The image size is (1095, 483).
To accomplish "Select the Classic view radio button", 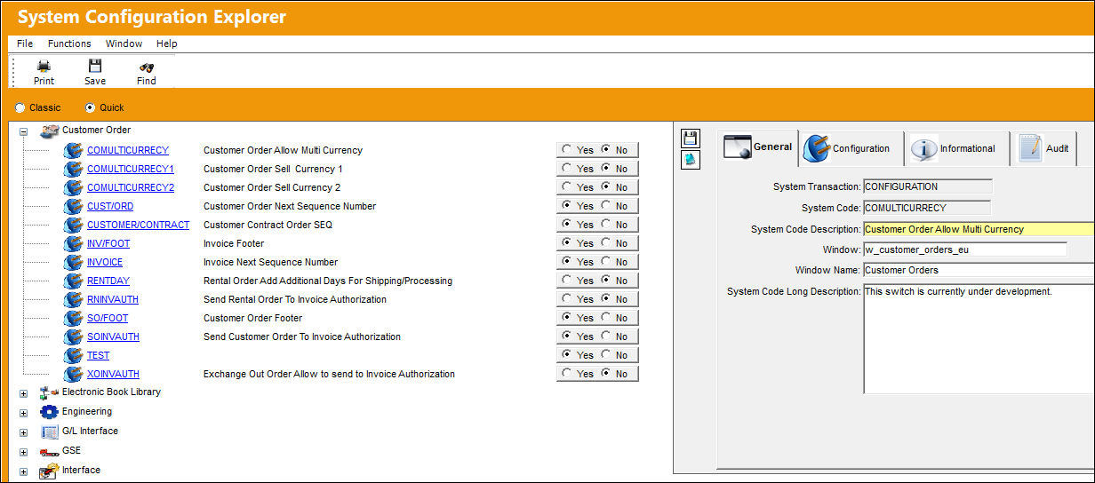I will point(20,107).
